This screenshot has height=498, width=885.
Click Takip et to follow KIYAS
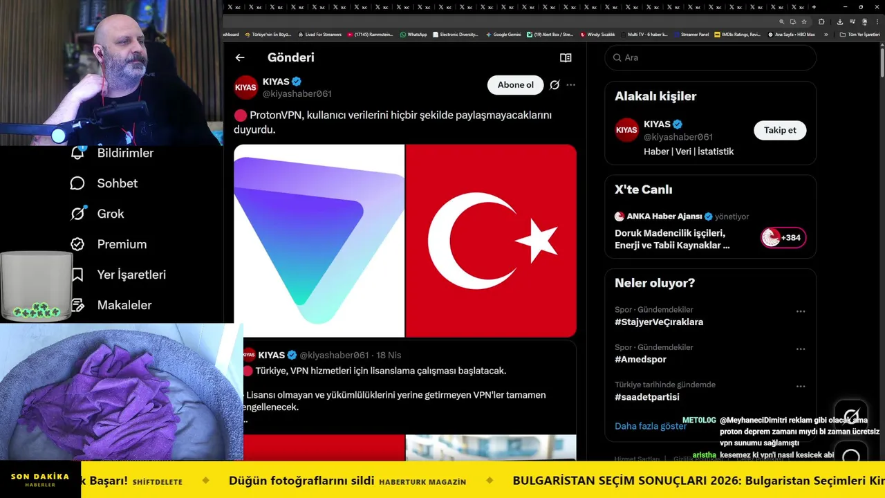point(780,130)
